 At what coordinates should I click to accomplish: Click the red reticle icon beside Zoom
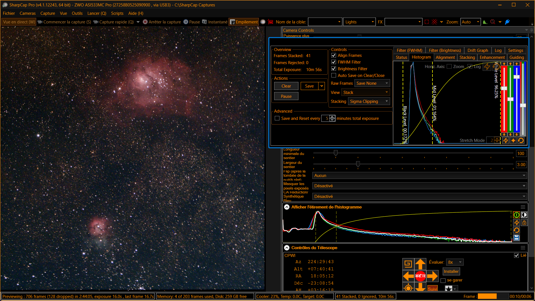493,22
